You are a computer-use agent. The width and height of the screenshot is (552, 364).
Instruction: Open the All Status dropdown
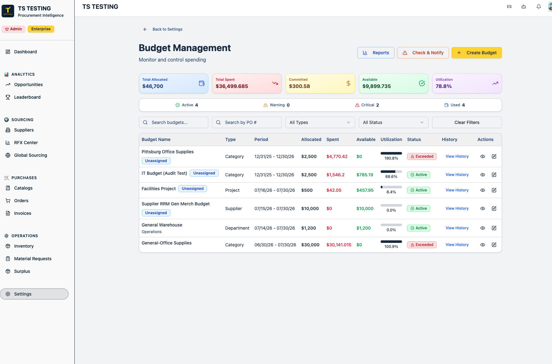tap(394, 122)
